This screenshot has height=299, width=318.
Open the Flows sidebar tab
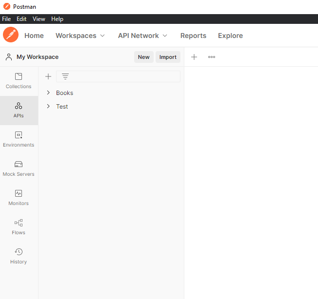coord(19,227)
